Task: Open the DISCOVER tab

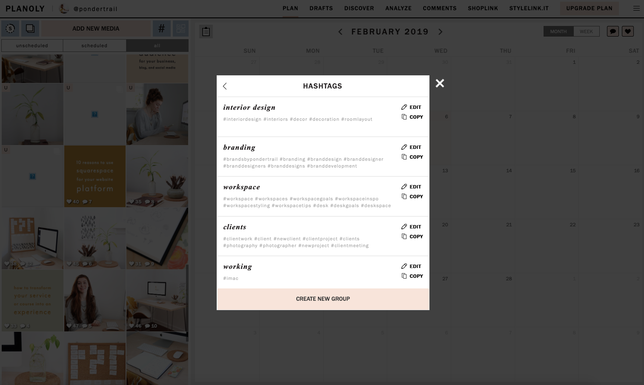Action: pos(359,8)
